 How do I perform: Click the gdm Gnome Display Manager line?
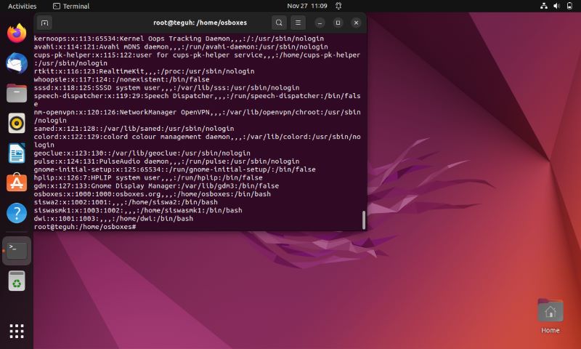tap(156, 186)
